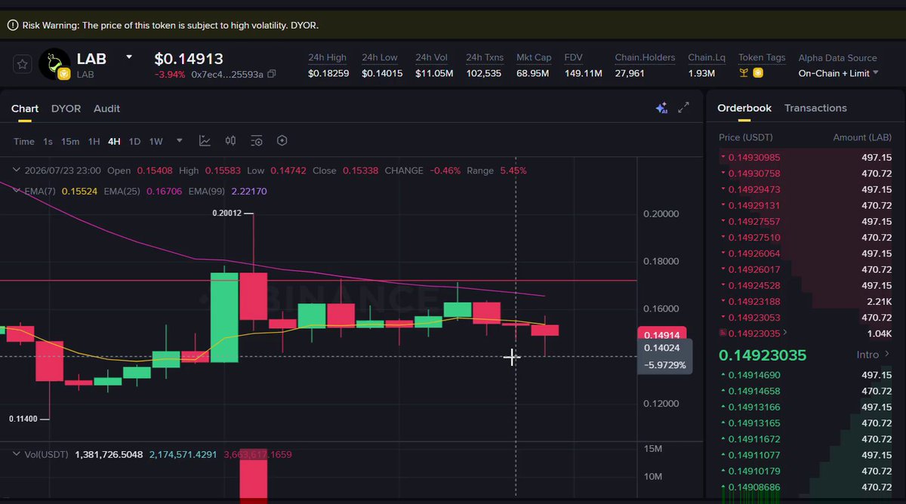Click the LAB token logo
906x504 pixels.
54,64
